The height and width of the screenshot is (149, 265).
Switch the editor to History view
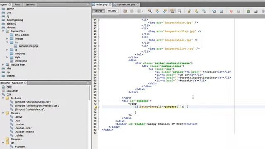tap(112, 11)
